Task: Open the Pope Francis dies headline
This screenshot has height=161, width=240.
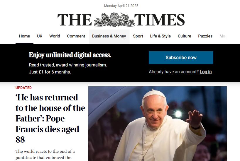Action: [50, 118]
